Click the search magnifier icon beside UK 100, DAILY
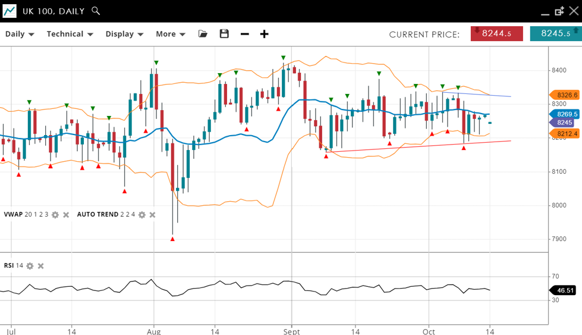Viewport: 582px width, 335px height. [x=96, y=11]
